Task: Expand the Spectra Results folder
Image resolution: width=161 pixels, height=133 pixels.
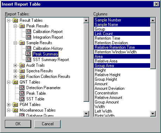Action: coord(15,71)
